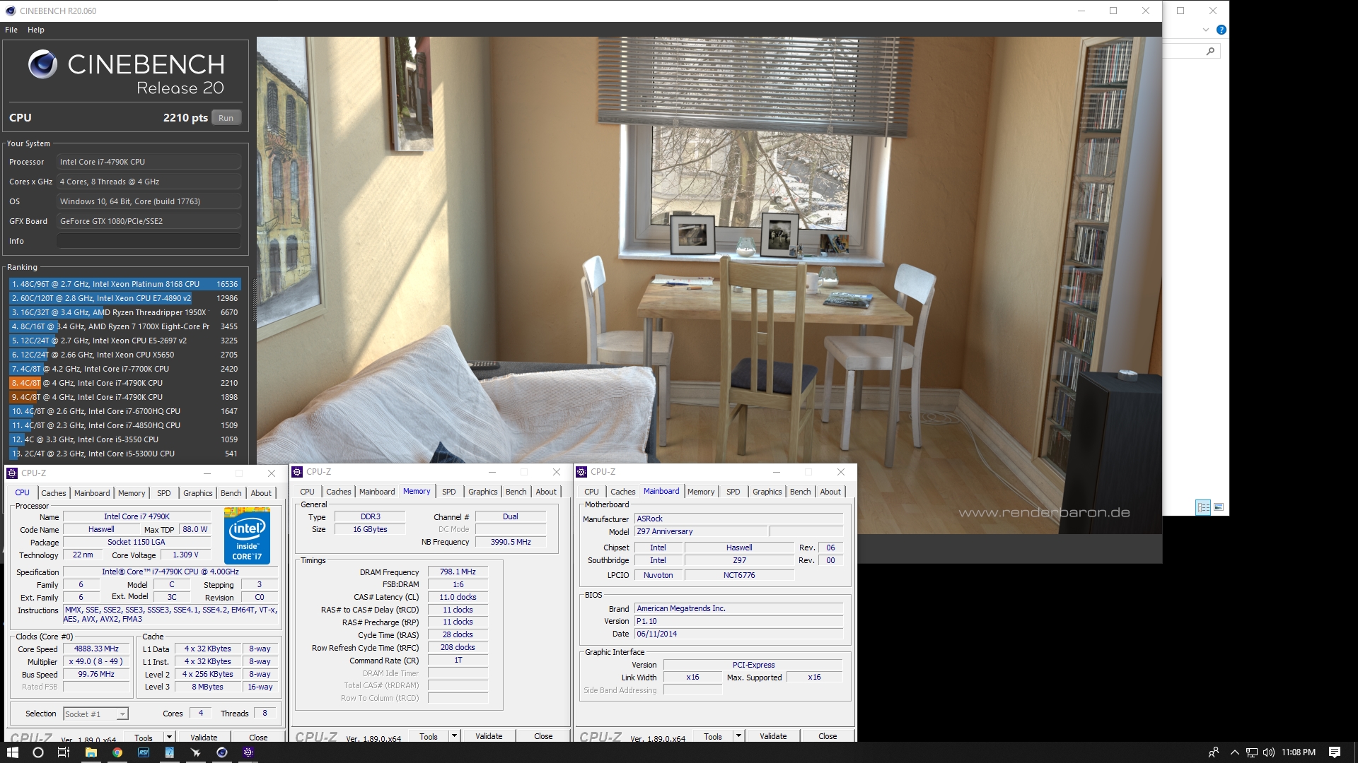The height and width of the screenshot is (763, 1358).
Task: Switch to Graphics tab in CPU-Z Mainboard window
Action: pos(767,492)
